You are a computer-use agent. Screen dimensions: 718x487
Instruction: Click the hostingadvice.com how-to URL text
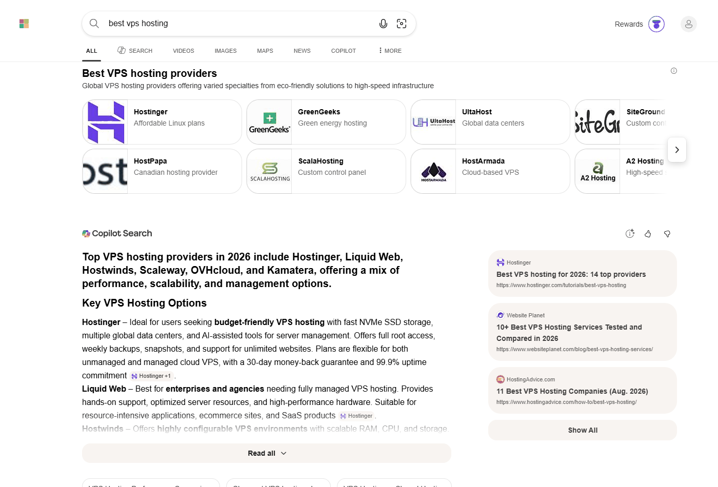click(x=566, y=402)
